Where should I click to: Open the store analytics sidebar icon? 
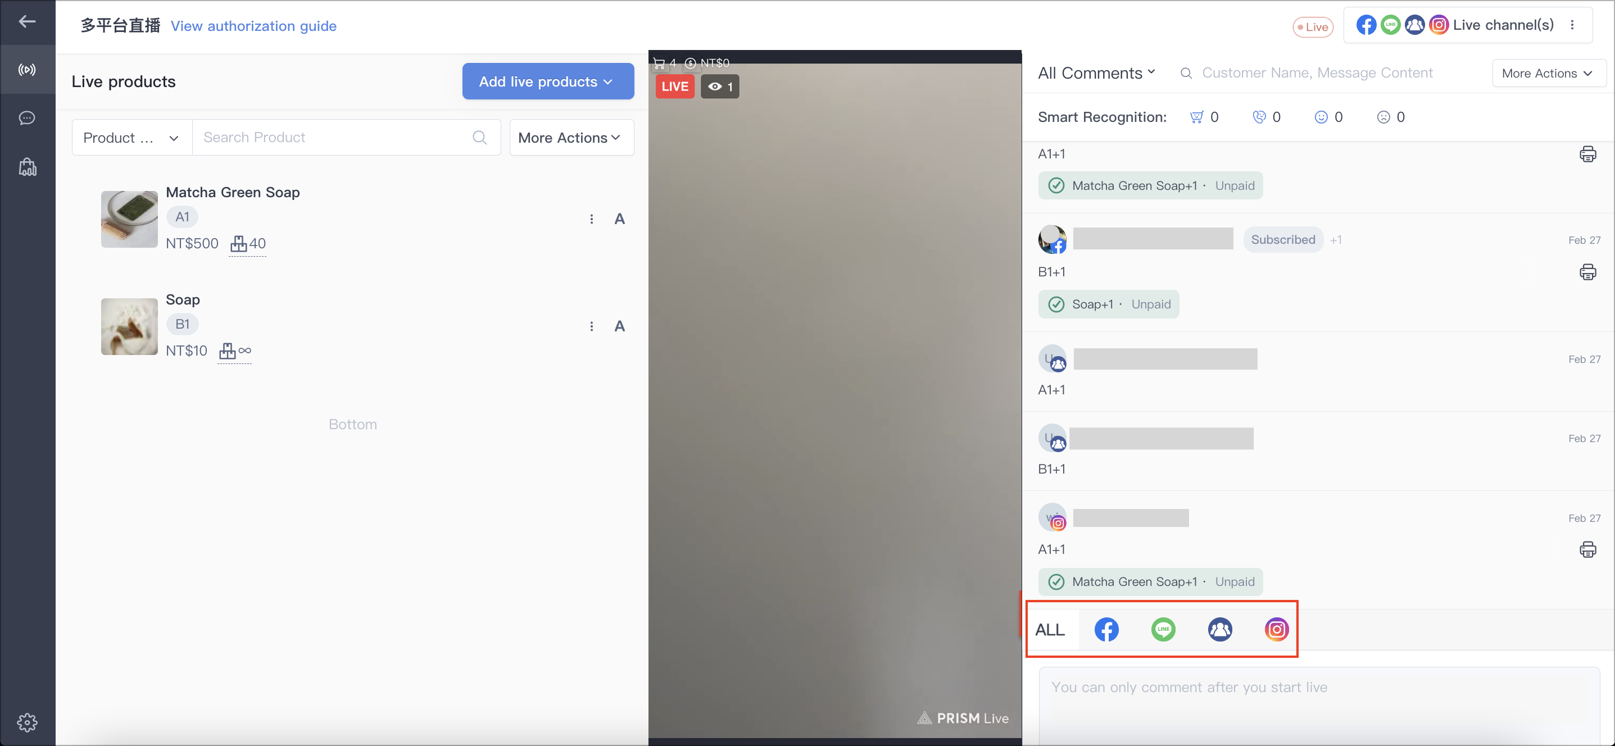pyautogui.click(x=27, y=167)
